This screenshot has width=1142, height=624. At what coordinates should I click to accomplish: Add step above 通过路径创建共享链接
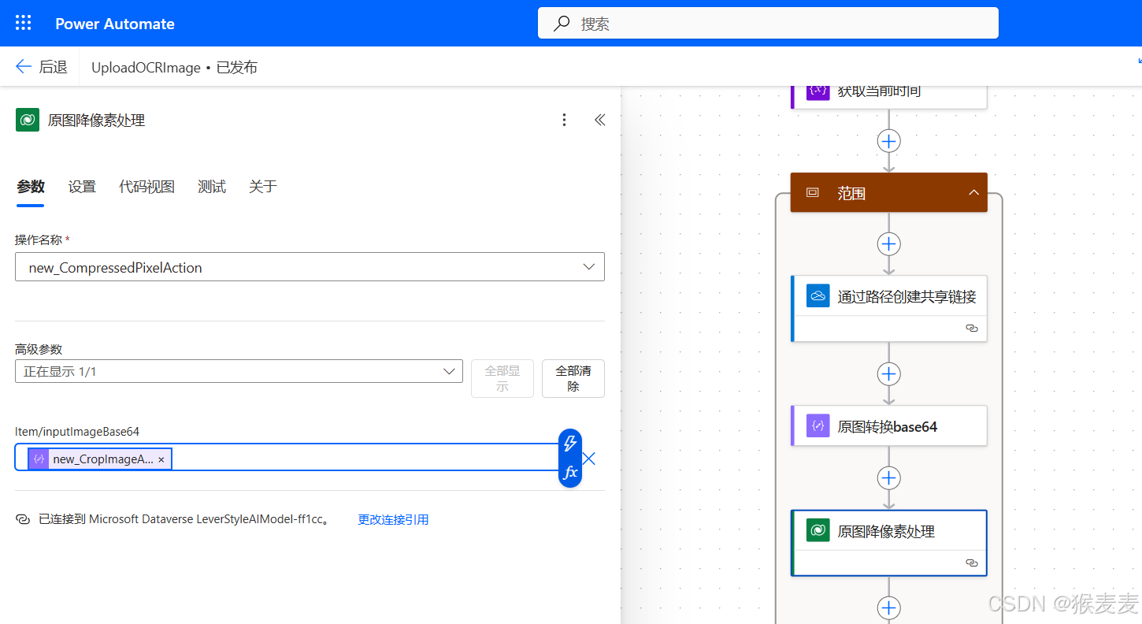(x=889, y=243)
